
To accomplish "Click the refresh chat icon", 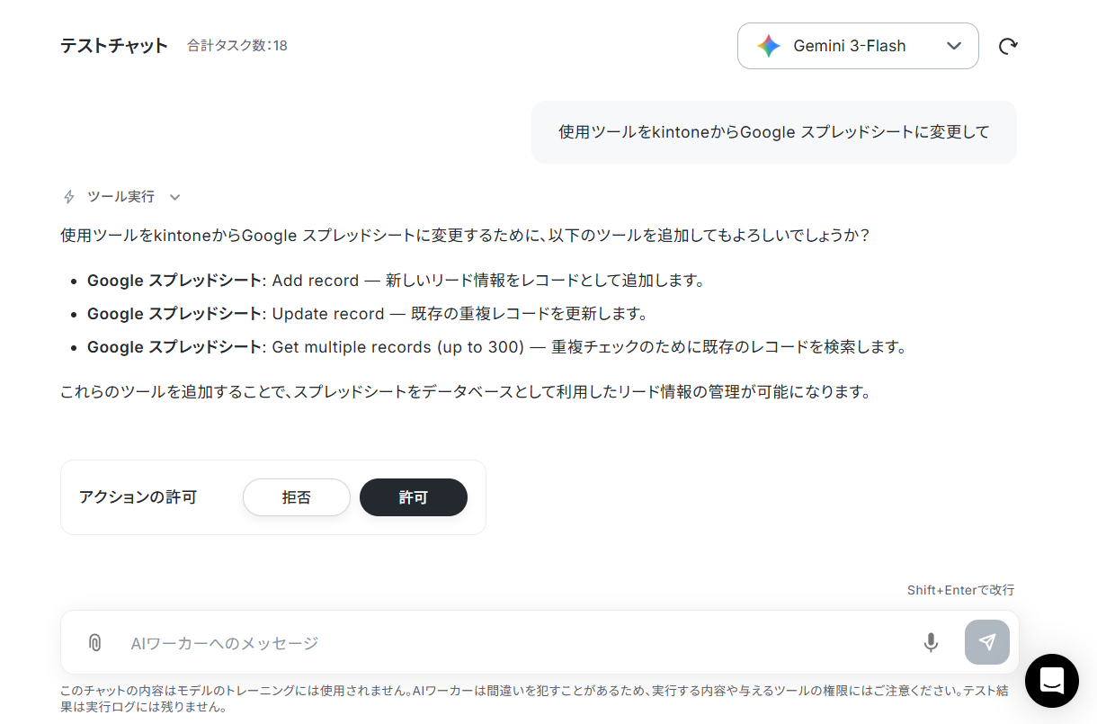I will click(1008, 46).
